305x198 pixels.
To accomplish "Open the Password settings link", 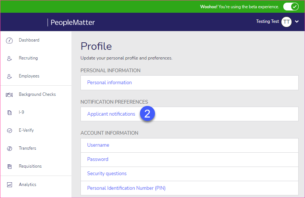I will (98, 159).
